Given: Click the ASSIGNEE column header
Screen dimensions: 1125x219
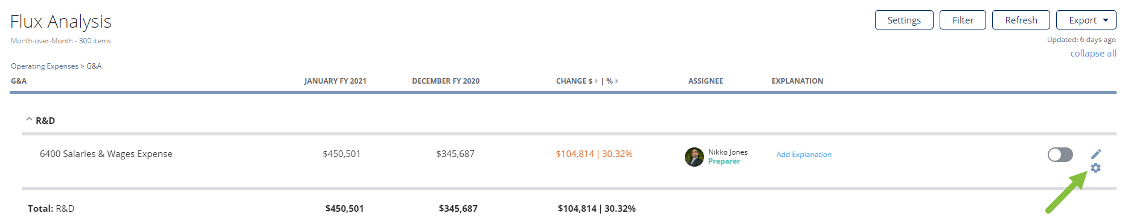Looking at the screenshot, I should (705, 81).
